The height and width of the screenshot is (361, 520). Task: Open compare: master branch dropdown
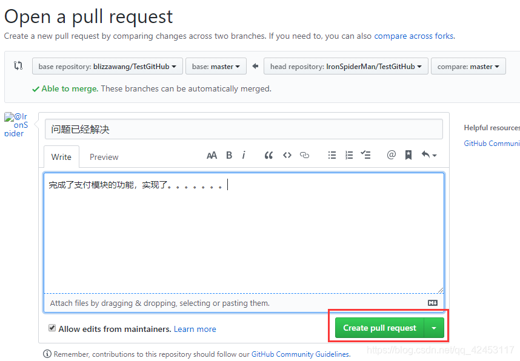[x=468, y=66]
